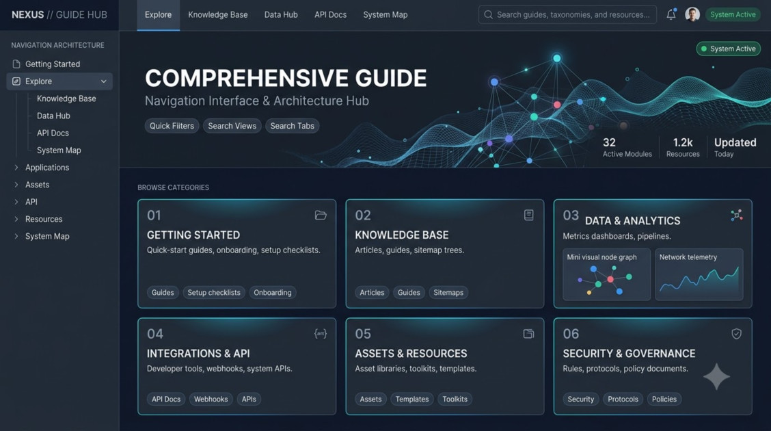
Task: Click the library icon on Assets & Resources card
Action: click(x=528, y=334)
